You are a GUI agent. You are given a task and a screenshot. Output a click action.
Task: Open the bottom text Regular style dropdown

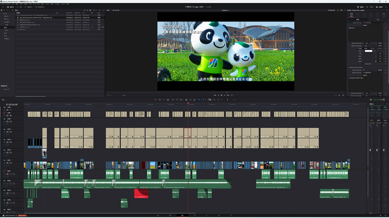372,75
